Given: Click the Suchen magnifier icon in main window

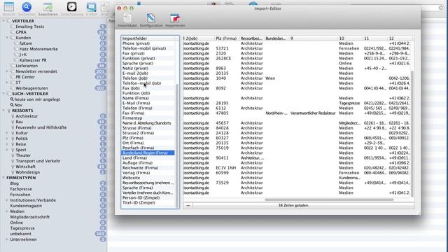Looking at the screenshot, I should [27, 7].
